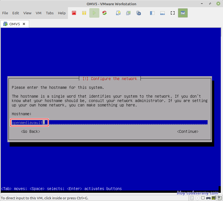Screen dimensions: 223x201
Task: Click the OMV5 tab VM icon
Action: point(5,24)
